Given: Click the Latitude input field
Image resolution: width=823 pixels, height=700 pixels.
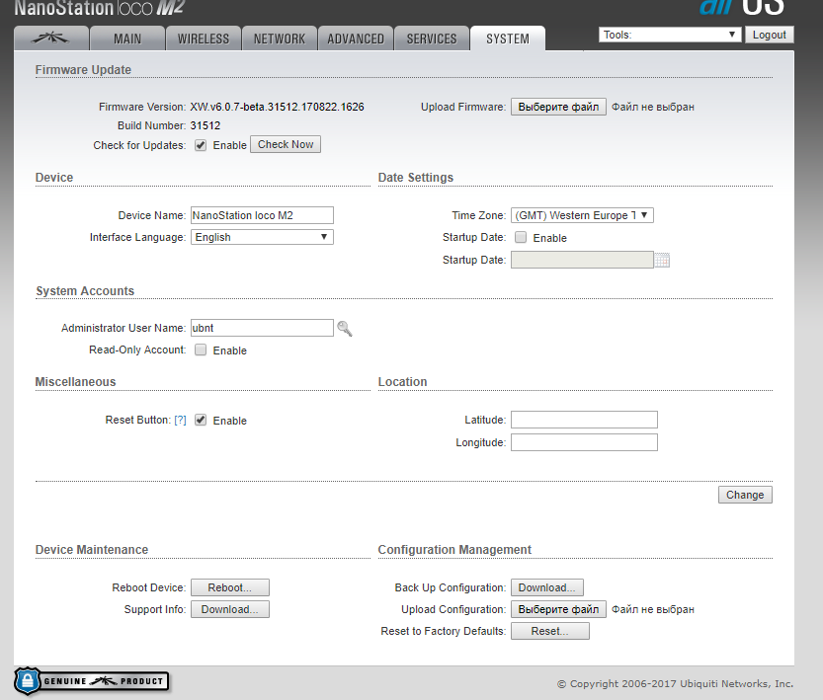Looking at the screenshot, I should 584,420.
